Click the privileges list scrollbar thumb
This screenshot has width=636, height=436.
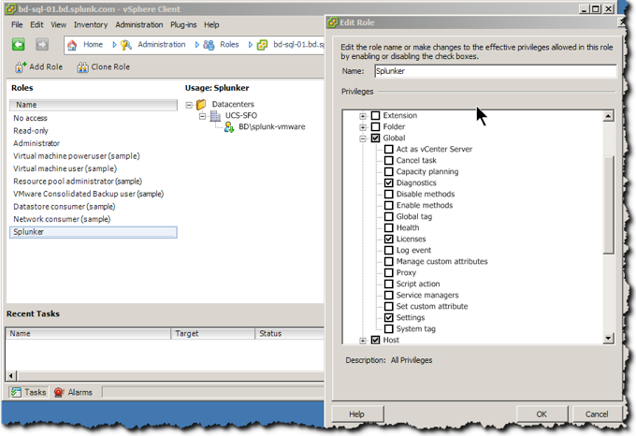pyautogui.click(x=608, y=205)
